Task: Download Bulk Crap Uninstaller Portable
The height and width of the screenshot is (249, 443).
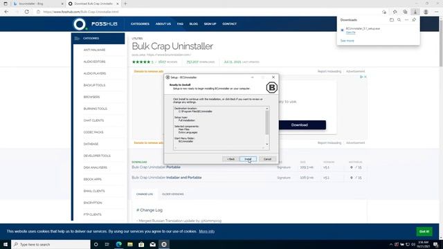Action: (156, 167)
